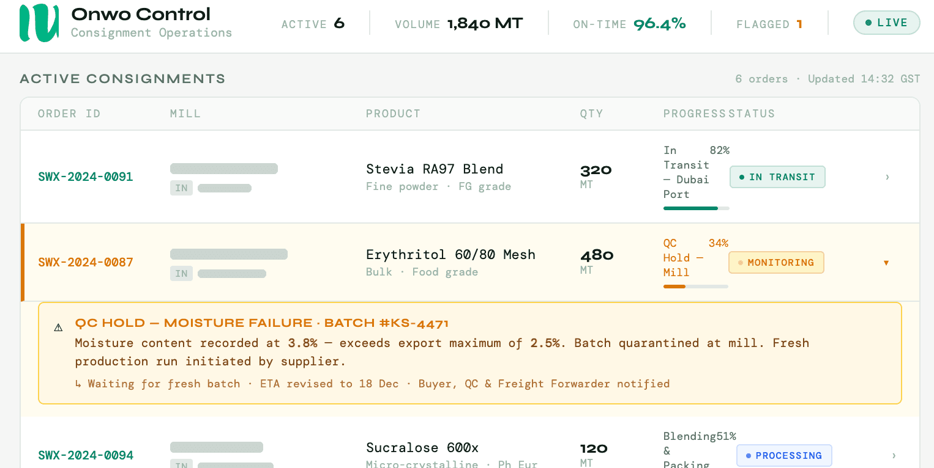Open order SWX-2024-0087
This screenshot has height=468, width=934.
point(85,262)
